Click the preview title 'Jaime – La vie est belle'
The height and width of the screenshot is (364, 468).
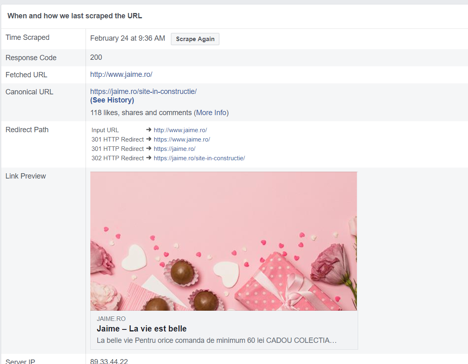point(142,329)
